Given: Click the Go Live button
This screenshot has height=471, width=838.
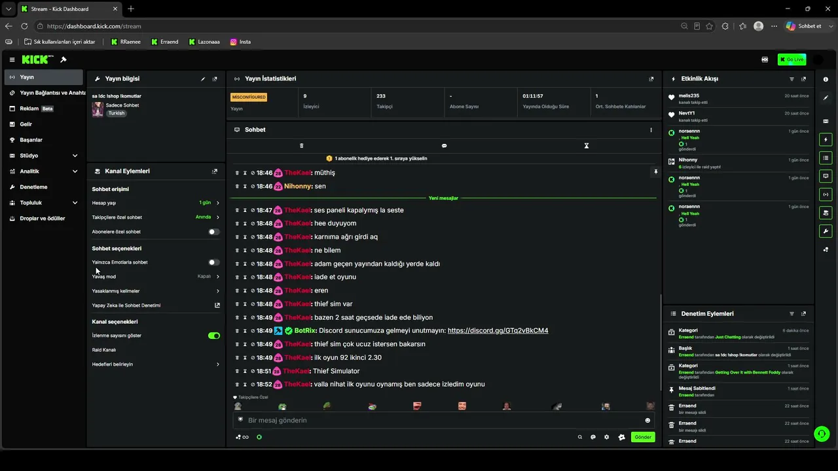Looking at the screenshot, I should [x=792, y=60].
